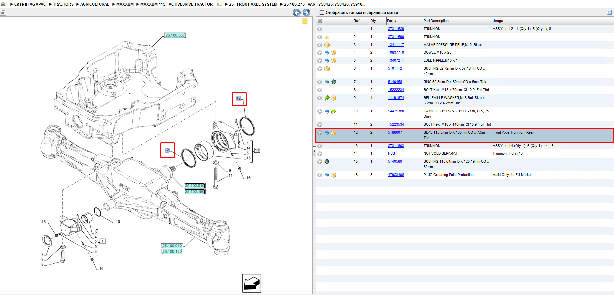
Task: Click the list view icon at the parts table corner
Action: (x=609, y=12)
